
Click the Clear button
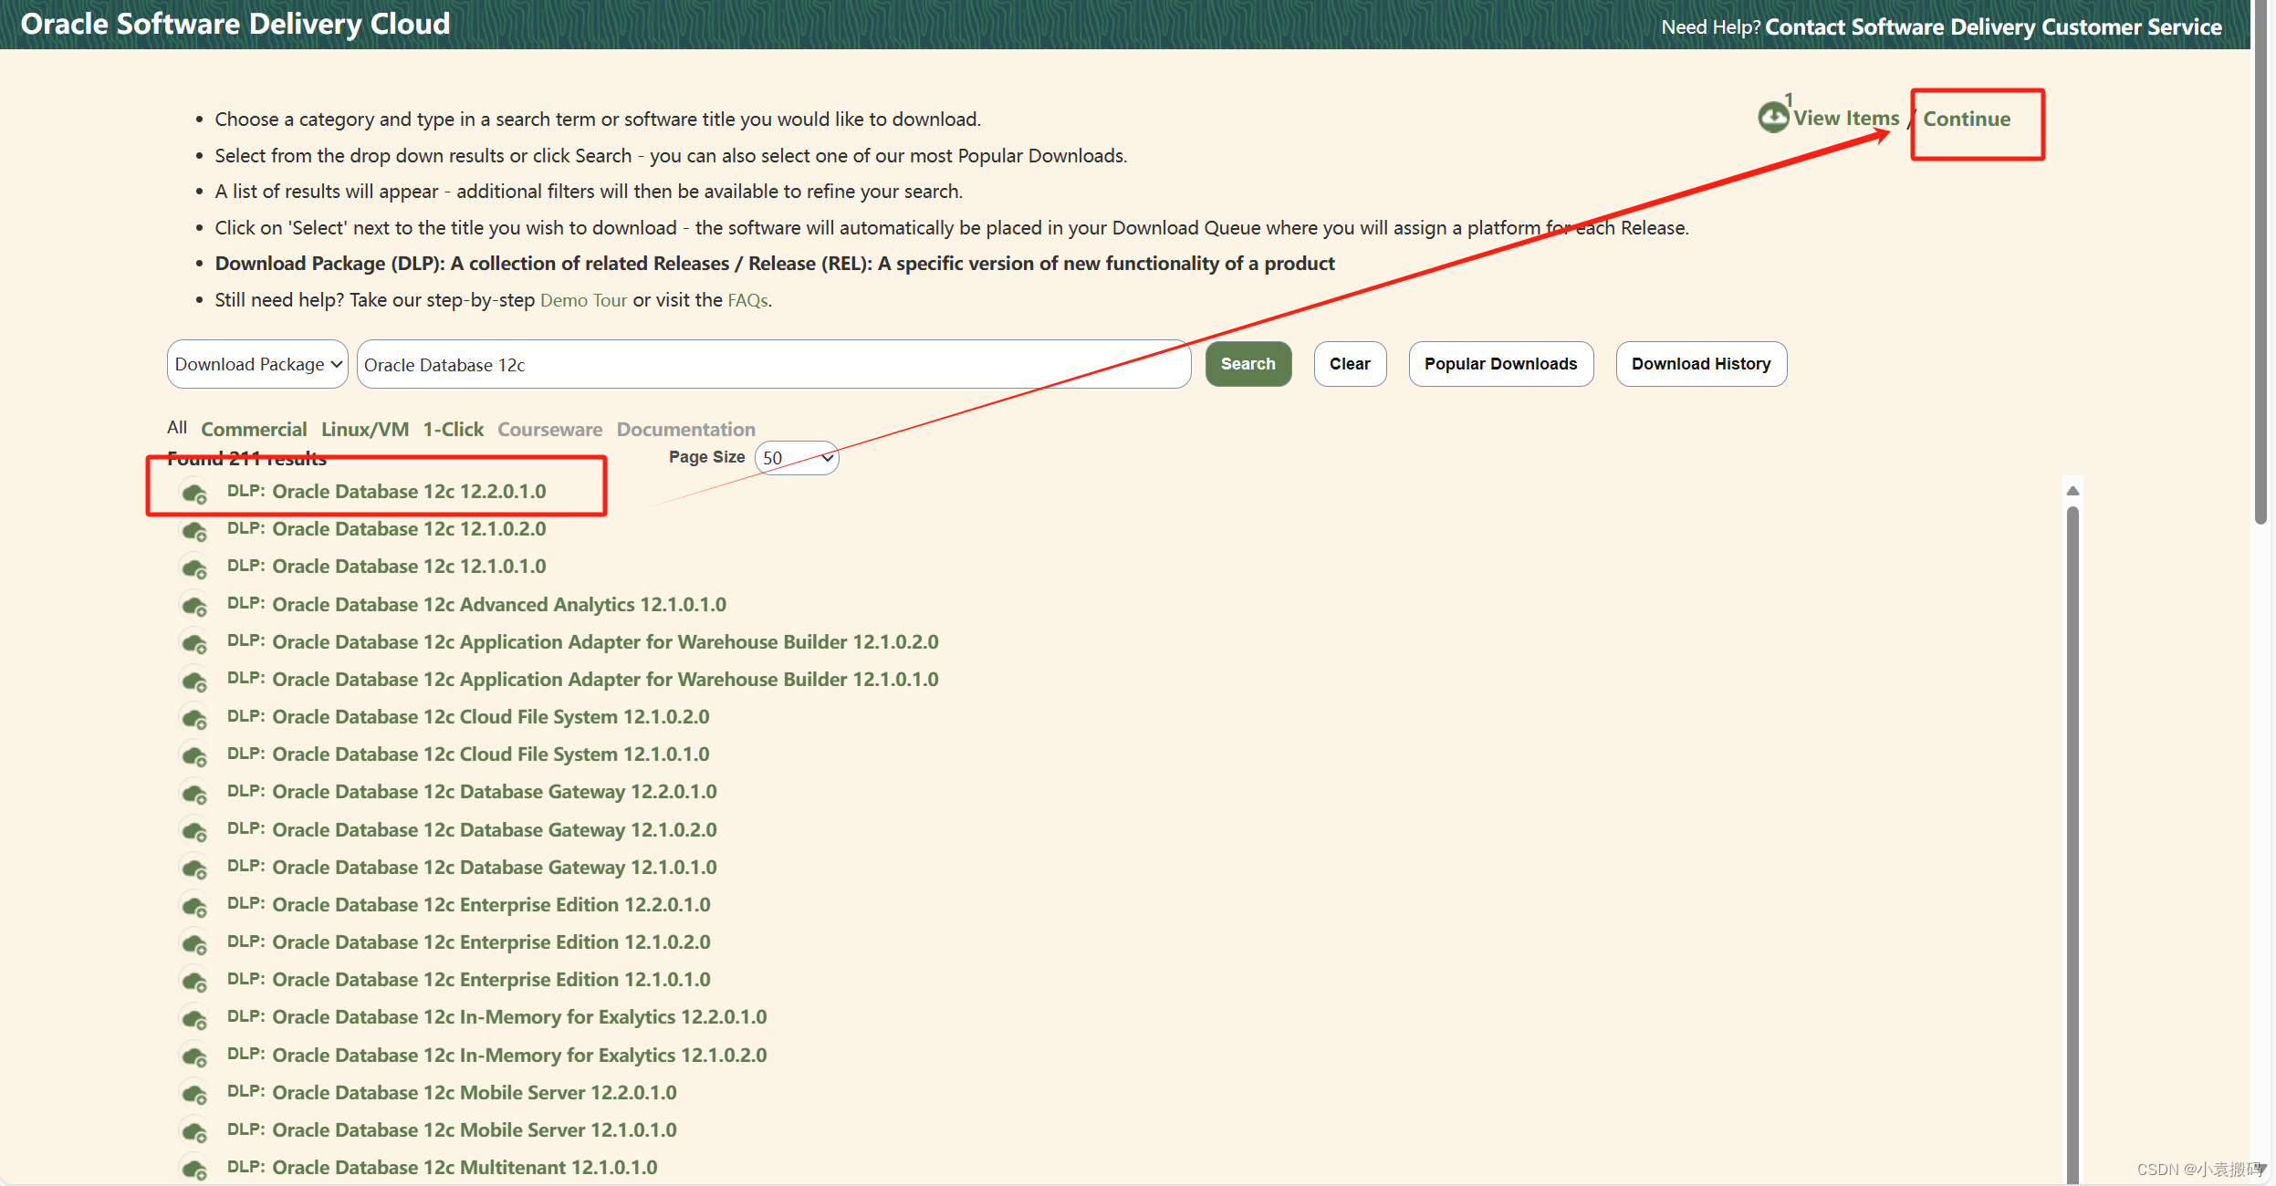1350,364
